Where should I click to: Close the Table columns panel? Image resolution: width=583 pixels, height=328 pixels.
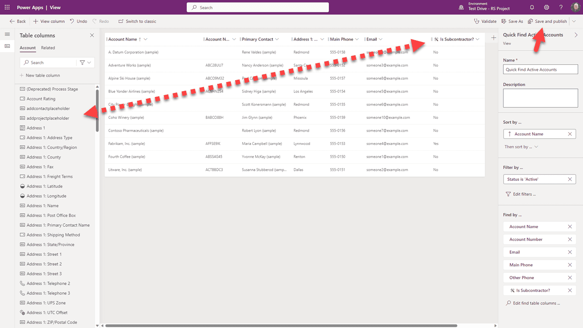(92, 35)
